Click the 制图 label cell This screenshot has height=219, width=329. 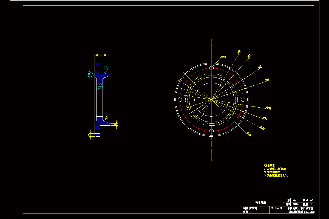pyautogui.click(x=245, y=208)
